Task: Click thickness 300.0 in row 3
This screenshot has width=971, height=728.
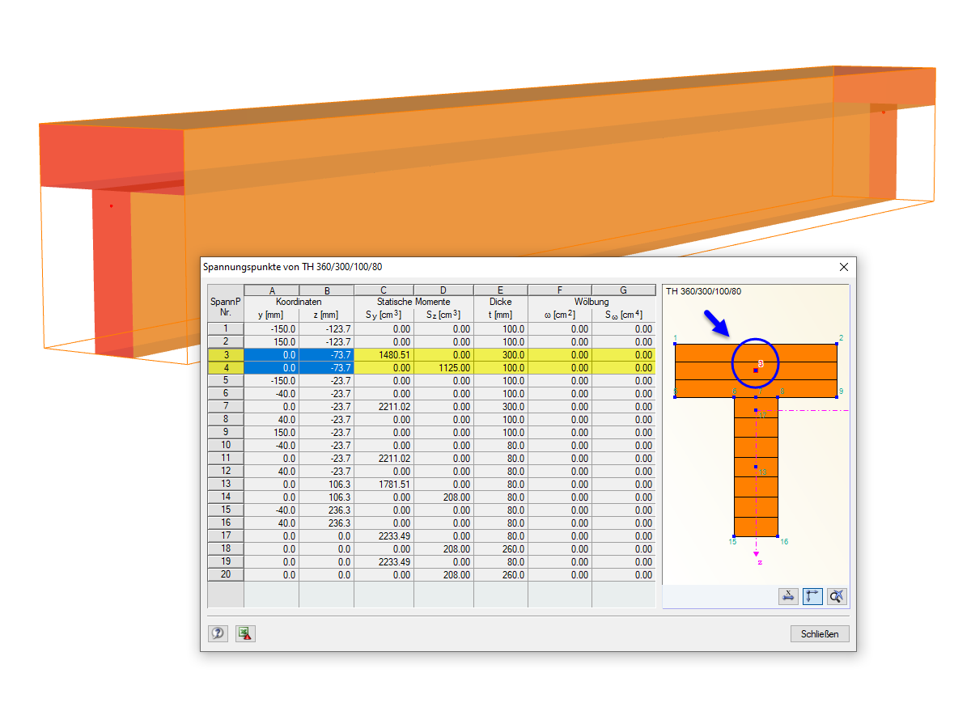Action: point(501,355)
